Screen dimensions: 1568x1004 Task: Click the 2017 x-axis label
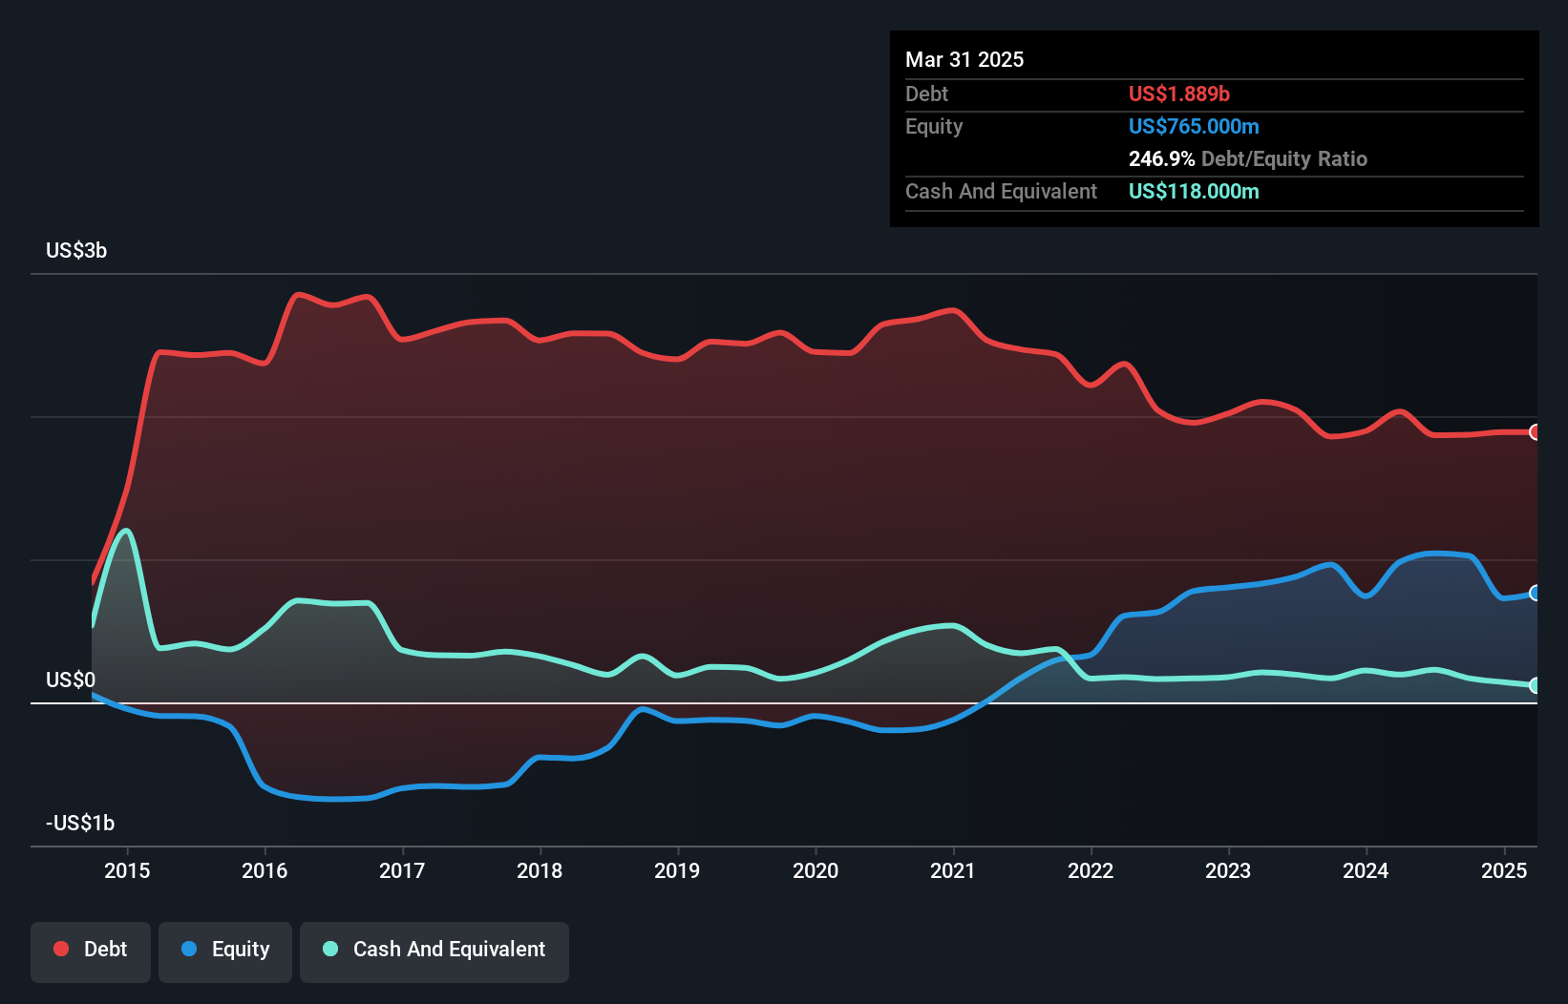[402, 870]
